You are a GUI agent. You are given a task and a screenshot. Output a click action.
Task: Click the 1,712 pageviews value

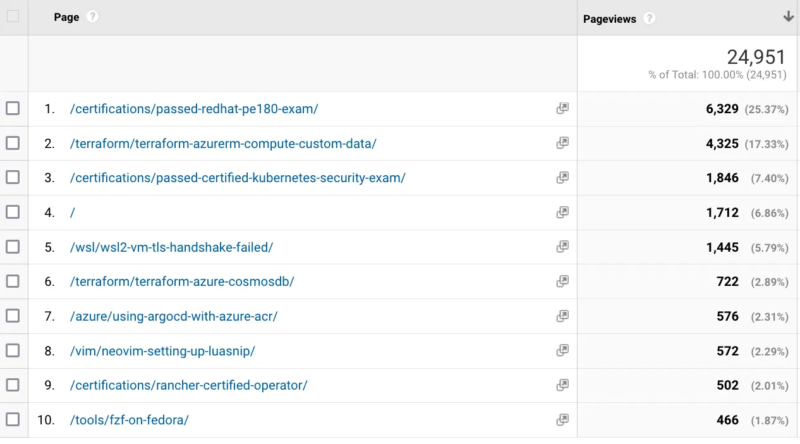(722, 213)
